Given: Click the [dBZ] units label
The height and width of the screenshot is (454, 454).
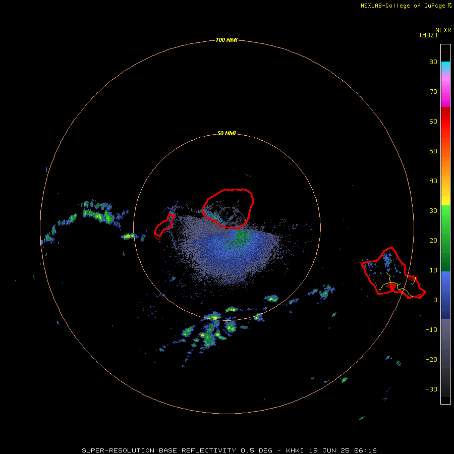Looking at the screenshot, I should click(x=428, y=35).
